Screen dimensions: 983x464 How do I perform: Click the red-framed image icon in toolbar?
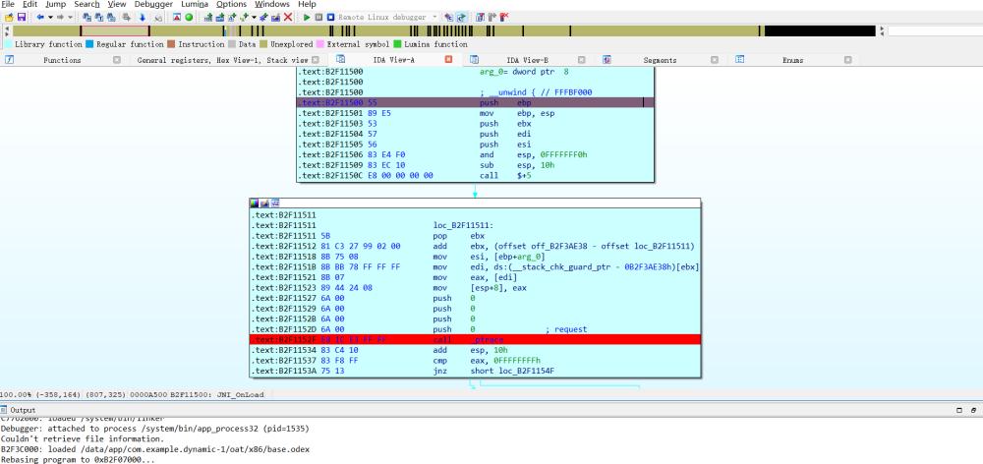[x=177, y=18]
